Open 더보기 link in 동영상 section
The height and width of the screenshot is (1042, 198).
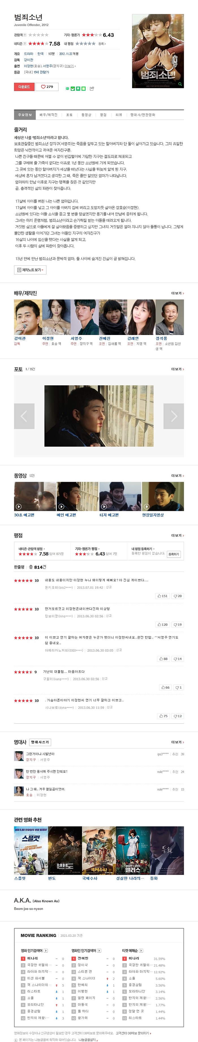tap(177, 476)
